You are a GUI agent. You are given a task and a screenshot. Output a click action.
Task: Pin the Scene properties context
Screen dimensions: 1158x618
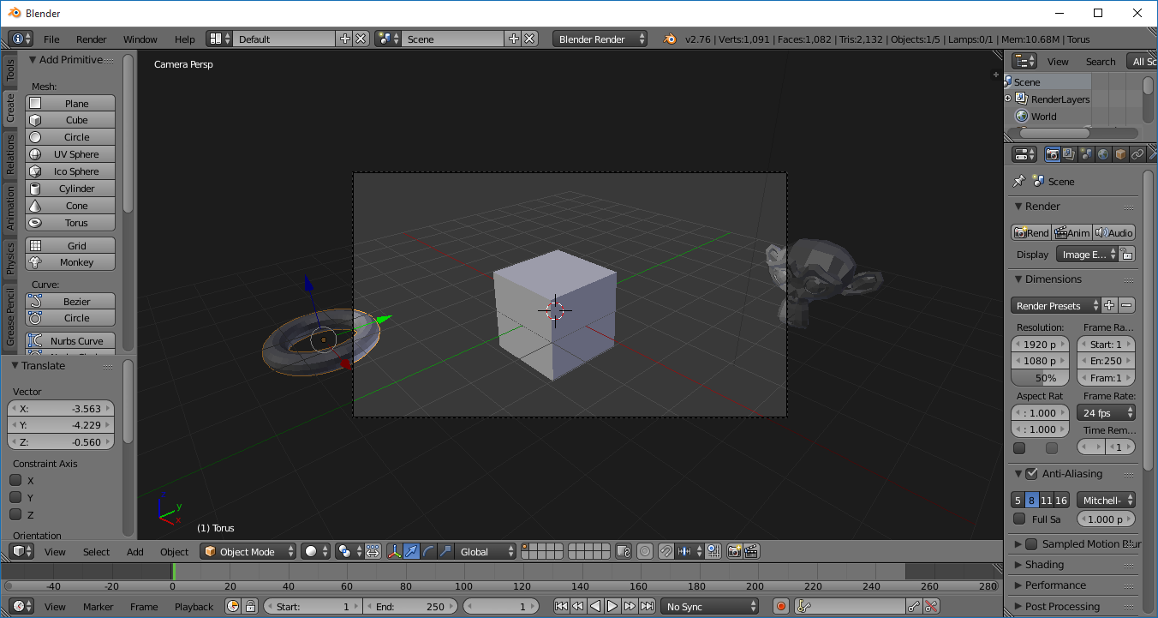pyautogui.click(x=1018, y=182)
